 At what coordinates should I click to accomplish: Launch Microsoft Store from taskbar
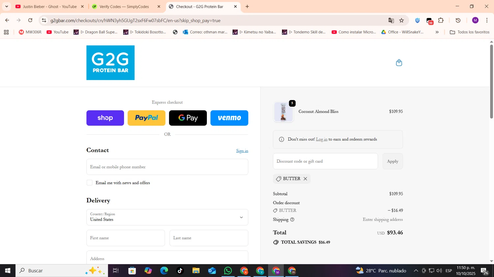132,271
